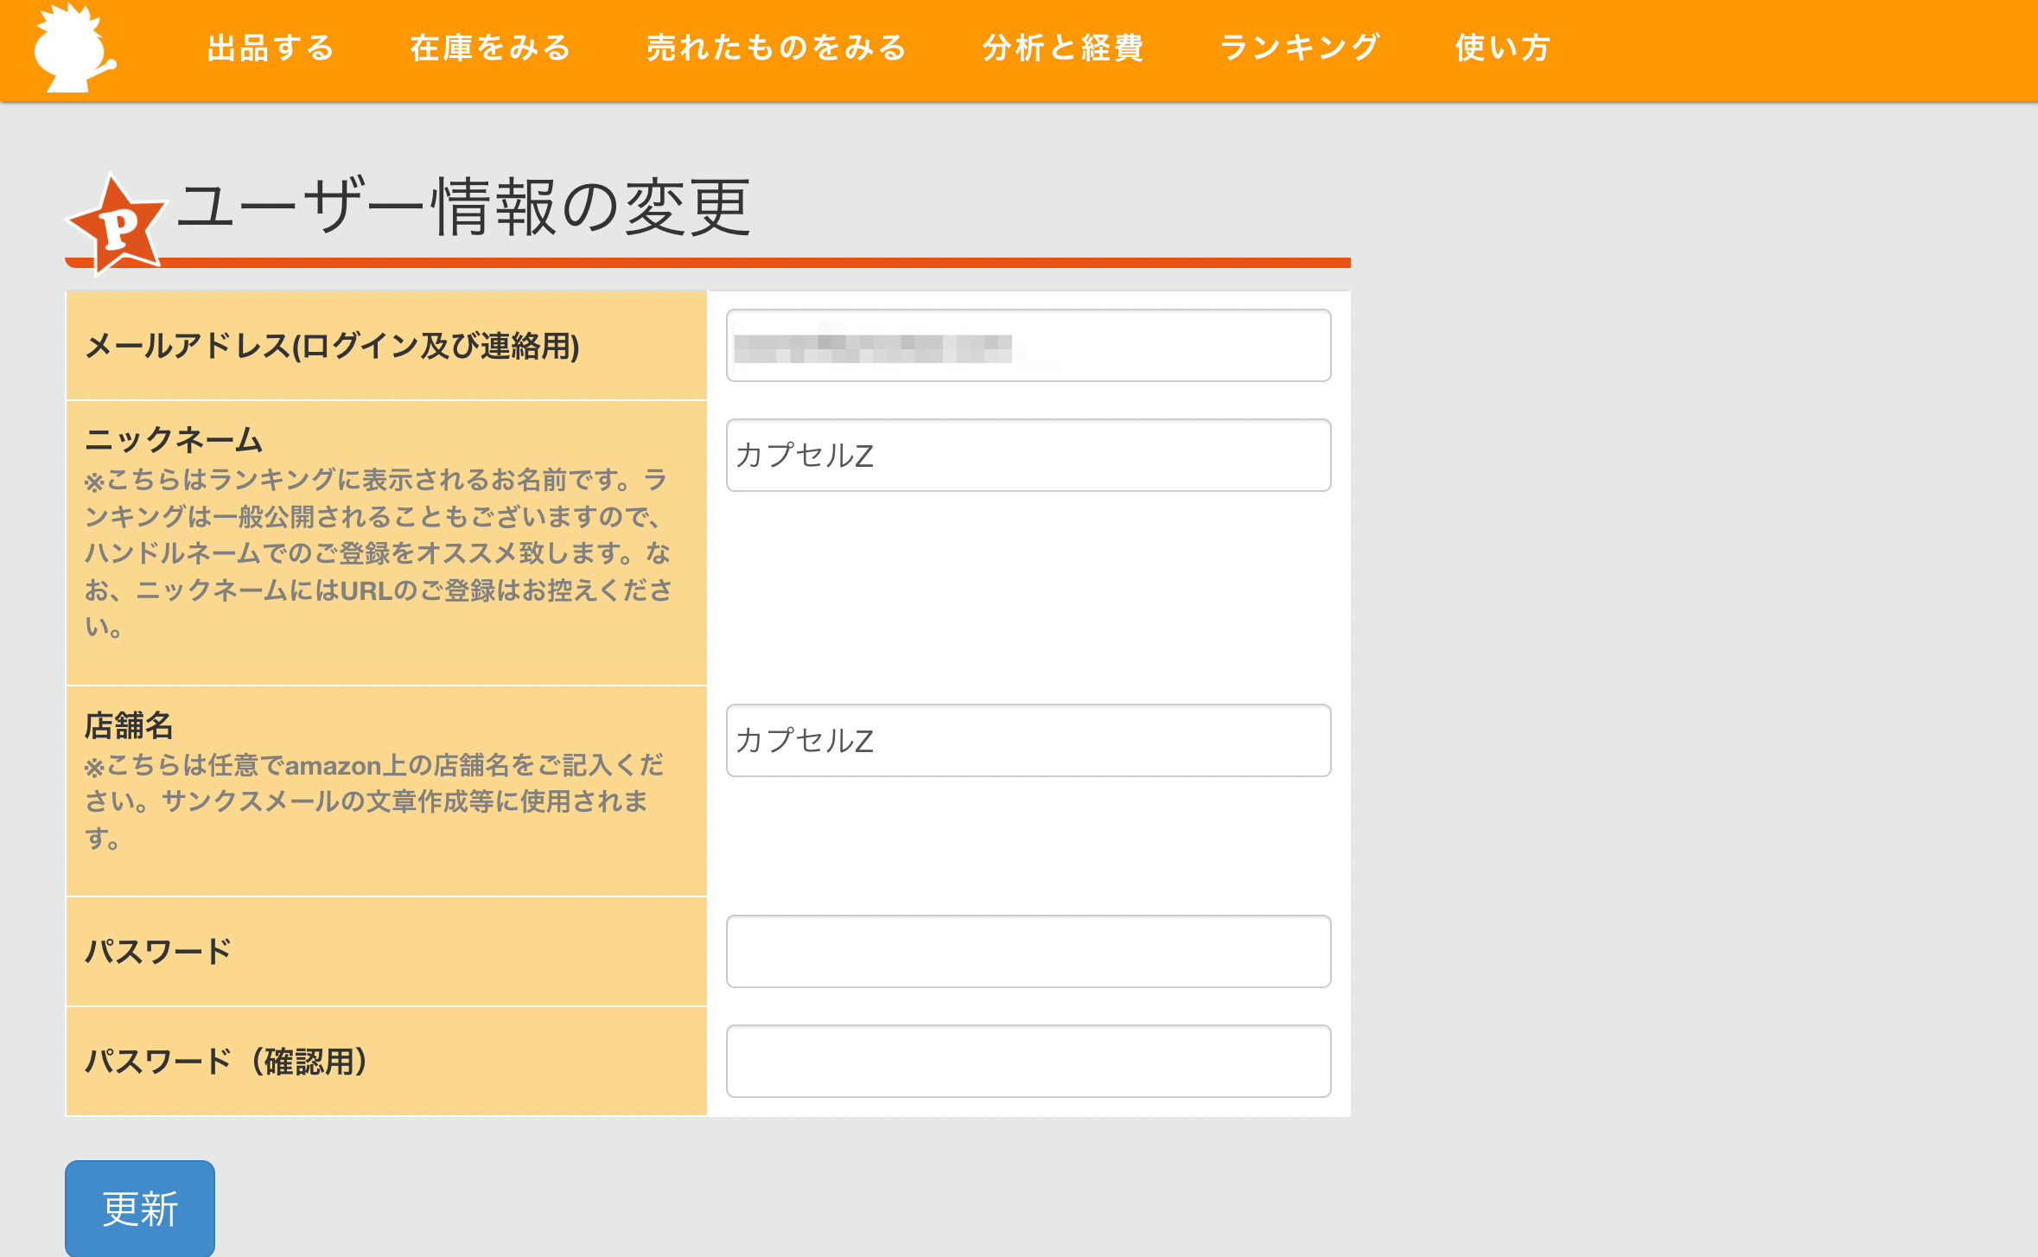Select 分析と経費 in the top menu

click(1063, 48)
